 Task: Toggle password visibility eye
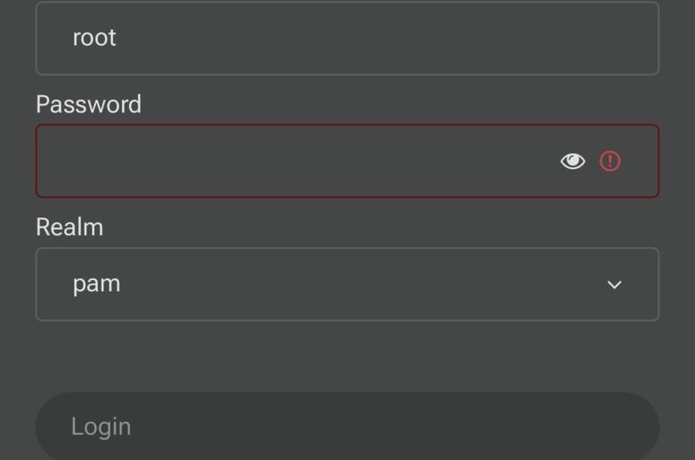pos(573,161)
